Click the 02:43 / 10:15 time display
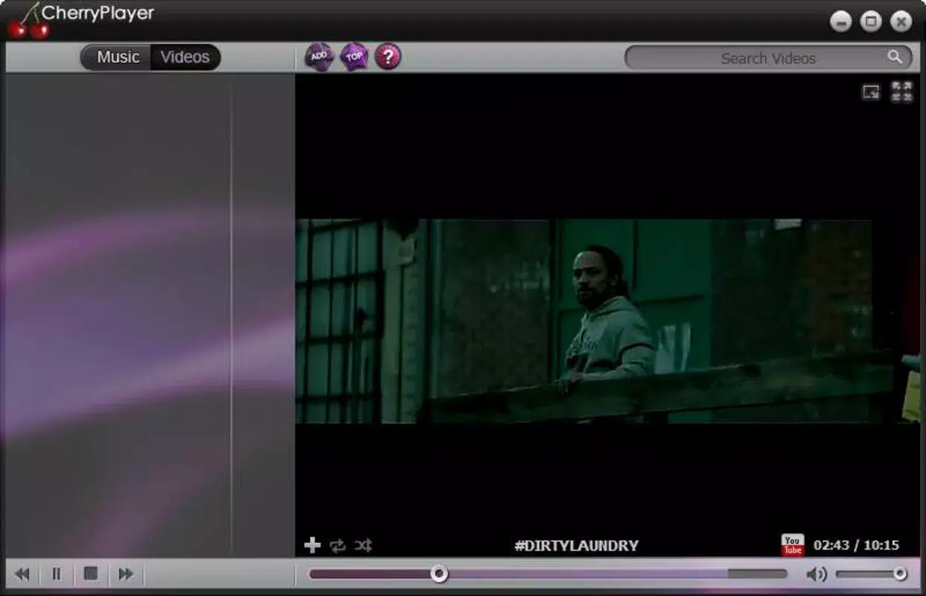This screenshot has width=926, height=596. (856, 545)
